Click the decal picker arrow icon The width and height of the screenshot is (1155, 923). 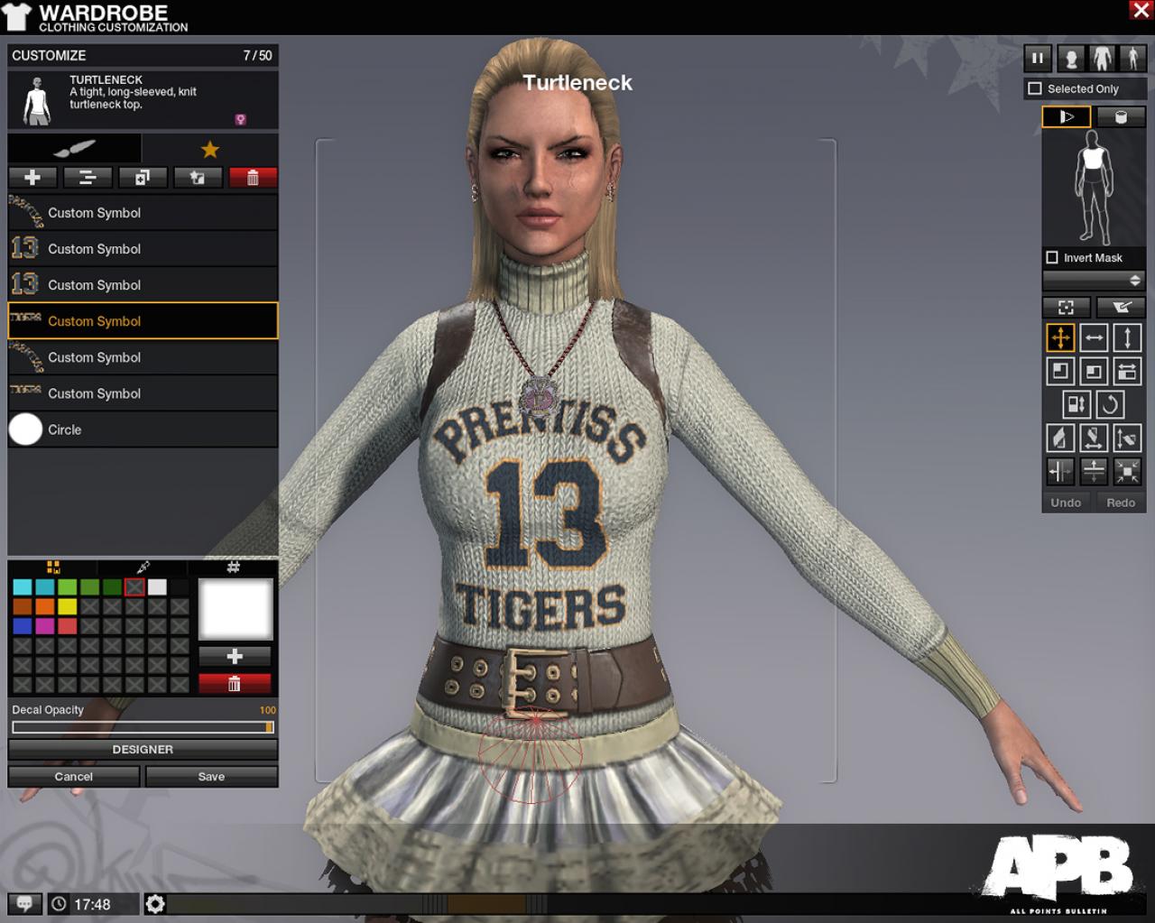pyautogui.click(x=1122, y=308)
